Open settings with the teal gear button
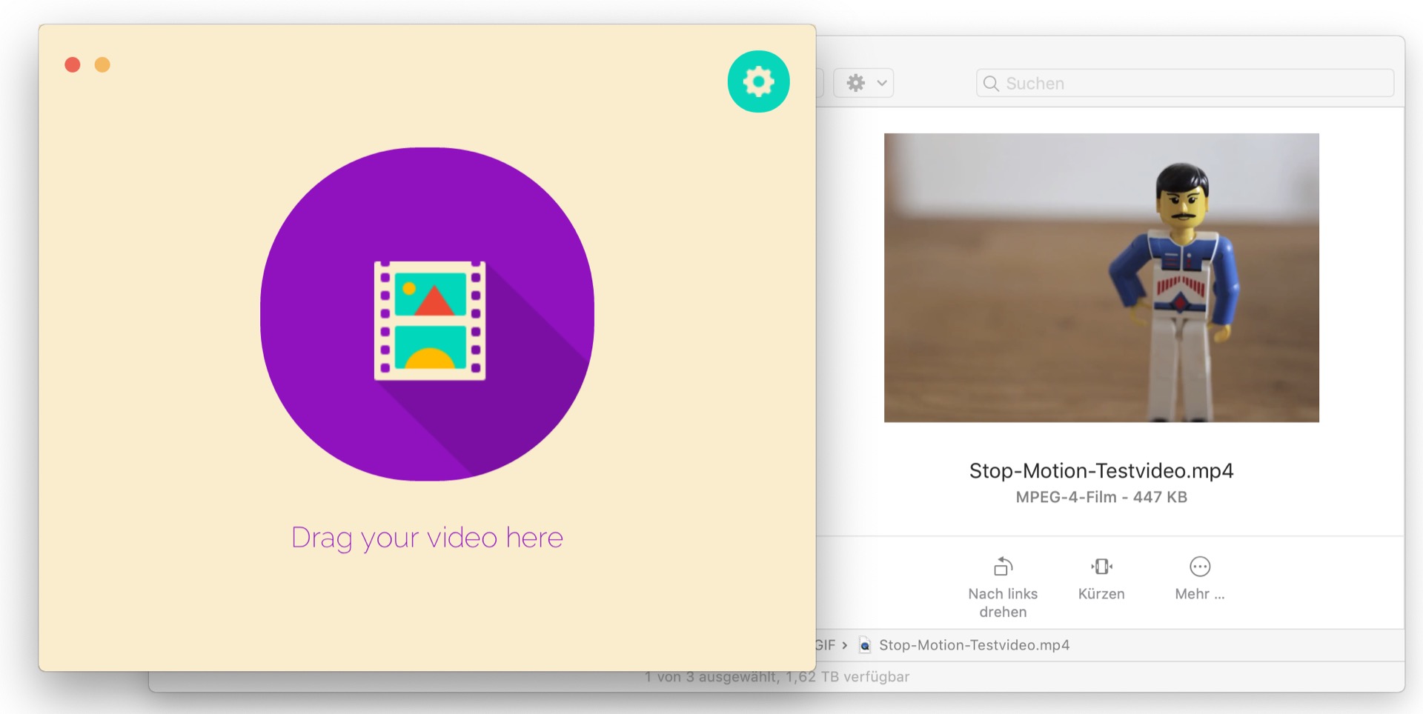The image size is (1423, 714). [758, 81]
